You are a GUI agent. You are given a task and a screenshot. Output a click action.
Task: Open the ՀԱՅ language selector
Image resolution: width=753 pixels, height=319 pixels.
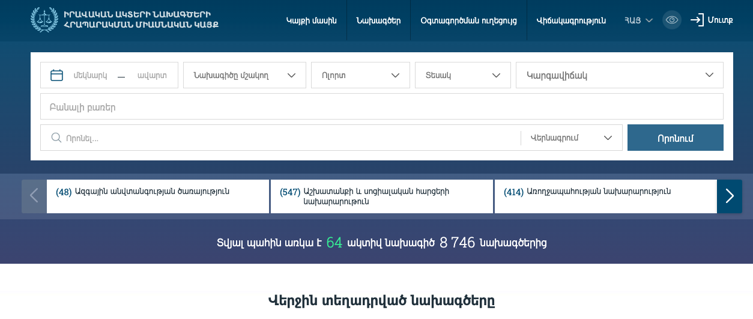click(x=638, y=20)
